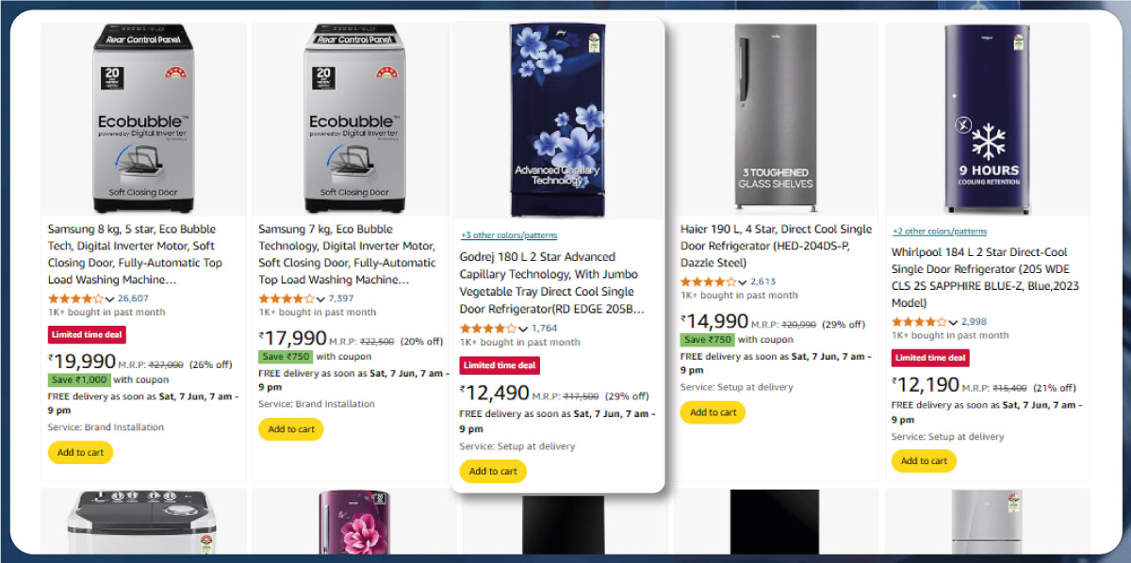Screen dimensions: 1131x563
Task: Open '+2 other colors/patterns' link for Whirlpool
Action: point(939,231)
